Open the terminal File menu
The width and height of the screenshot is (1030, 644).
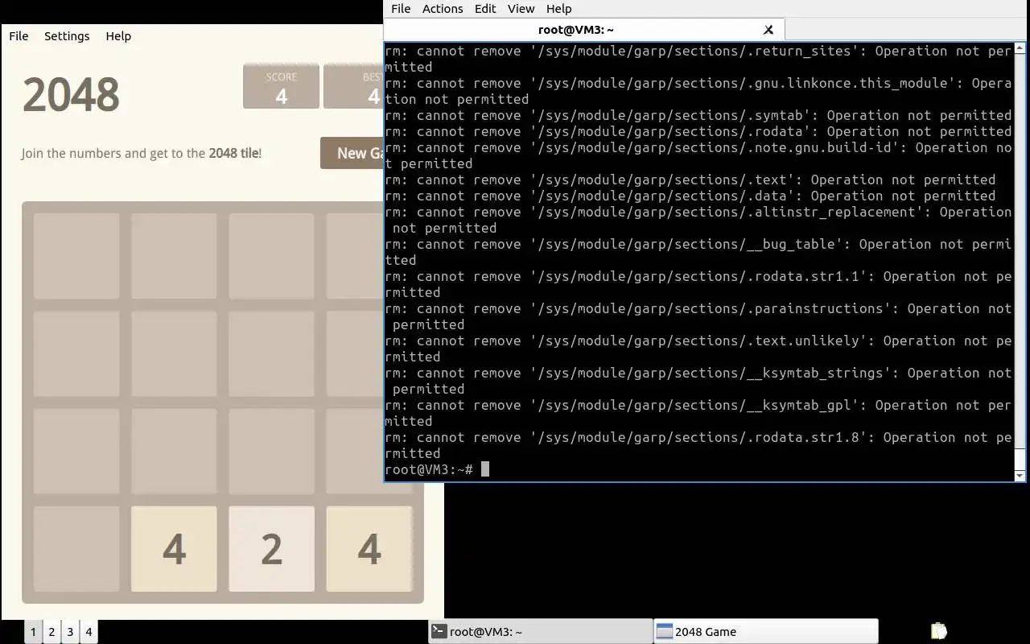tap(401, 9)
